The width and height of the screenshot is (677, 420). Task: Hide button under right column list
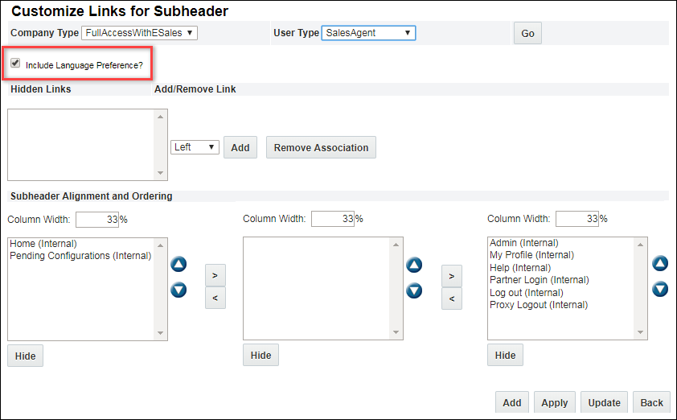(505, 355)
